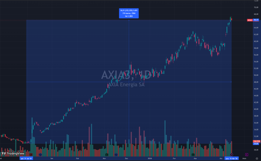Click the blue 66,37 price label on axis
The image size is (261, 161).
tap(256, 20)
